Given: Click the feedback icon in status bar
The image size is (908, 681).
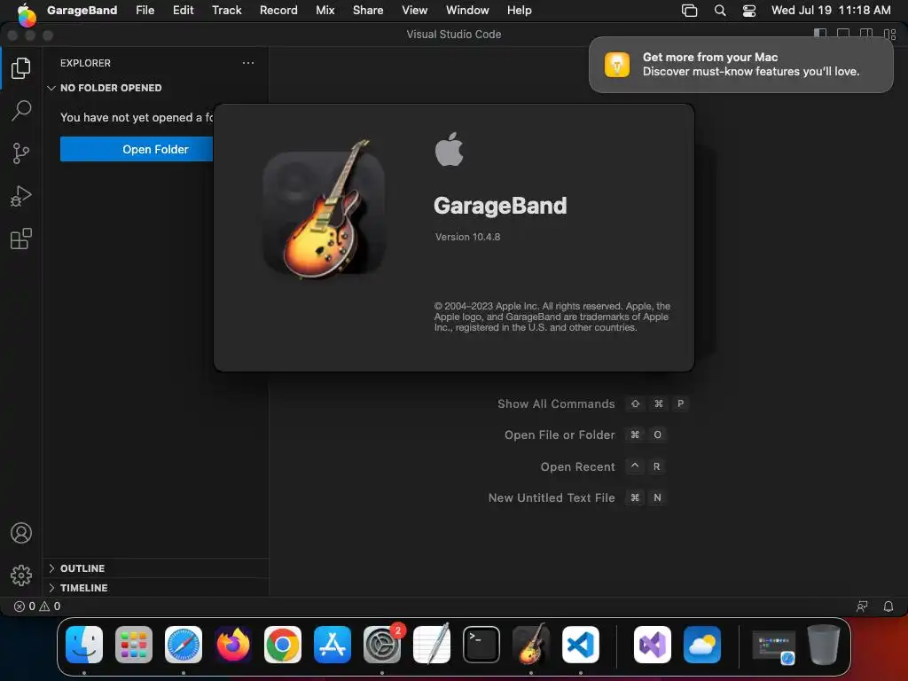Looking at the screenshot, I should coord(862,607).
